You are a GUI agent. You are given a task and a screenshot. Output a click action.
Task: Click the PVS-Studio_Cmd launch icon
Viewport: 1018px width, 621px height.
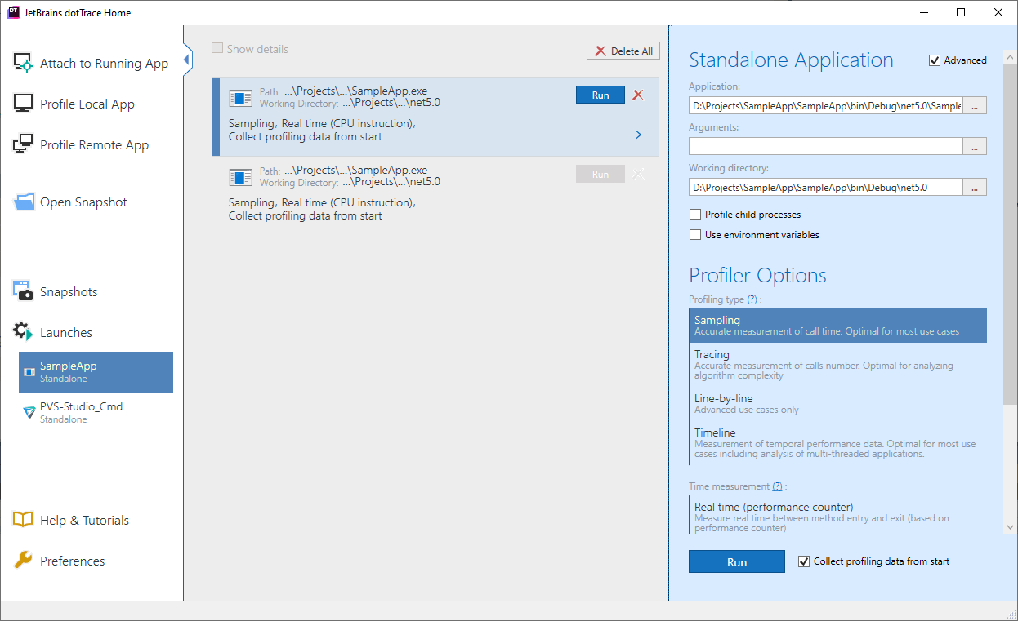click(29, 413)
